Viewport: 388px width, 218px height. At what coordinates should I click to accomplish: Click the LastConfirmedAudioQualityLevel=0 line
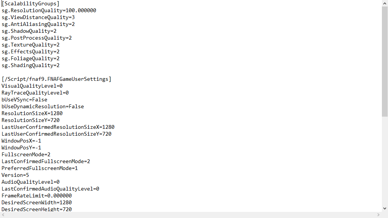point(50,189)
